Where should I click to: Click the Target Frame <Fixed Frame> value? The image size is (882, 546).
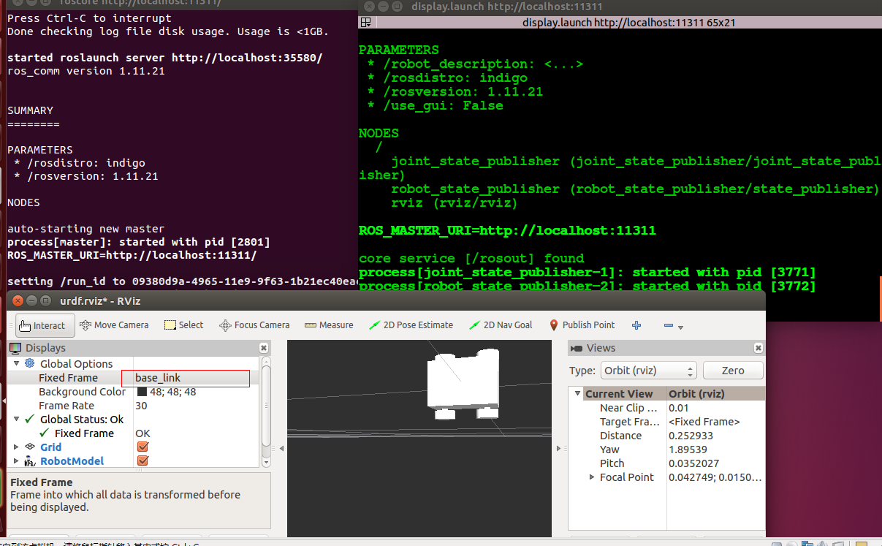tap(704, 422)
